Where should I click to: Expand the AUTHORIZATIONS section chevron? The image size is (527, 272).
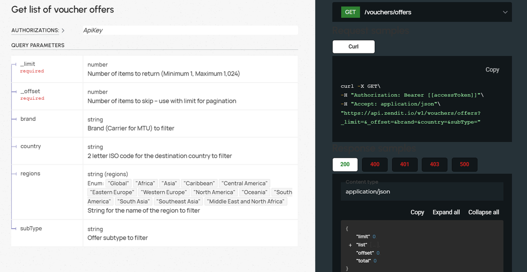pos(63,30)
